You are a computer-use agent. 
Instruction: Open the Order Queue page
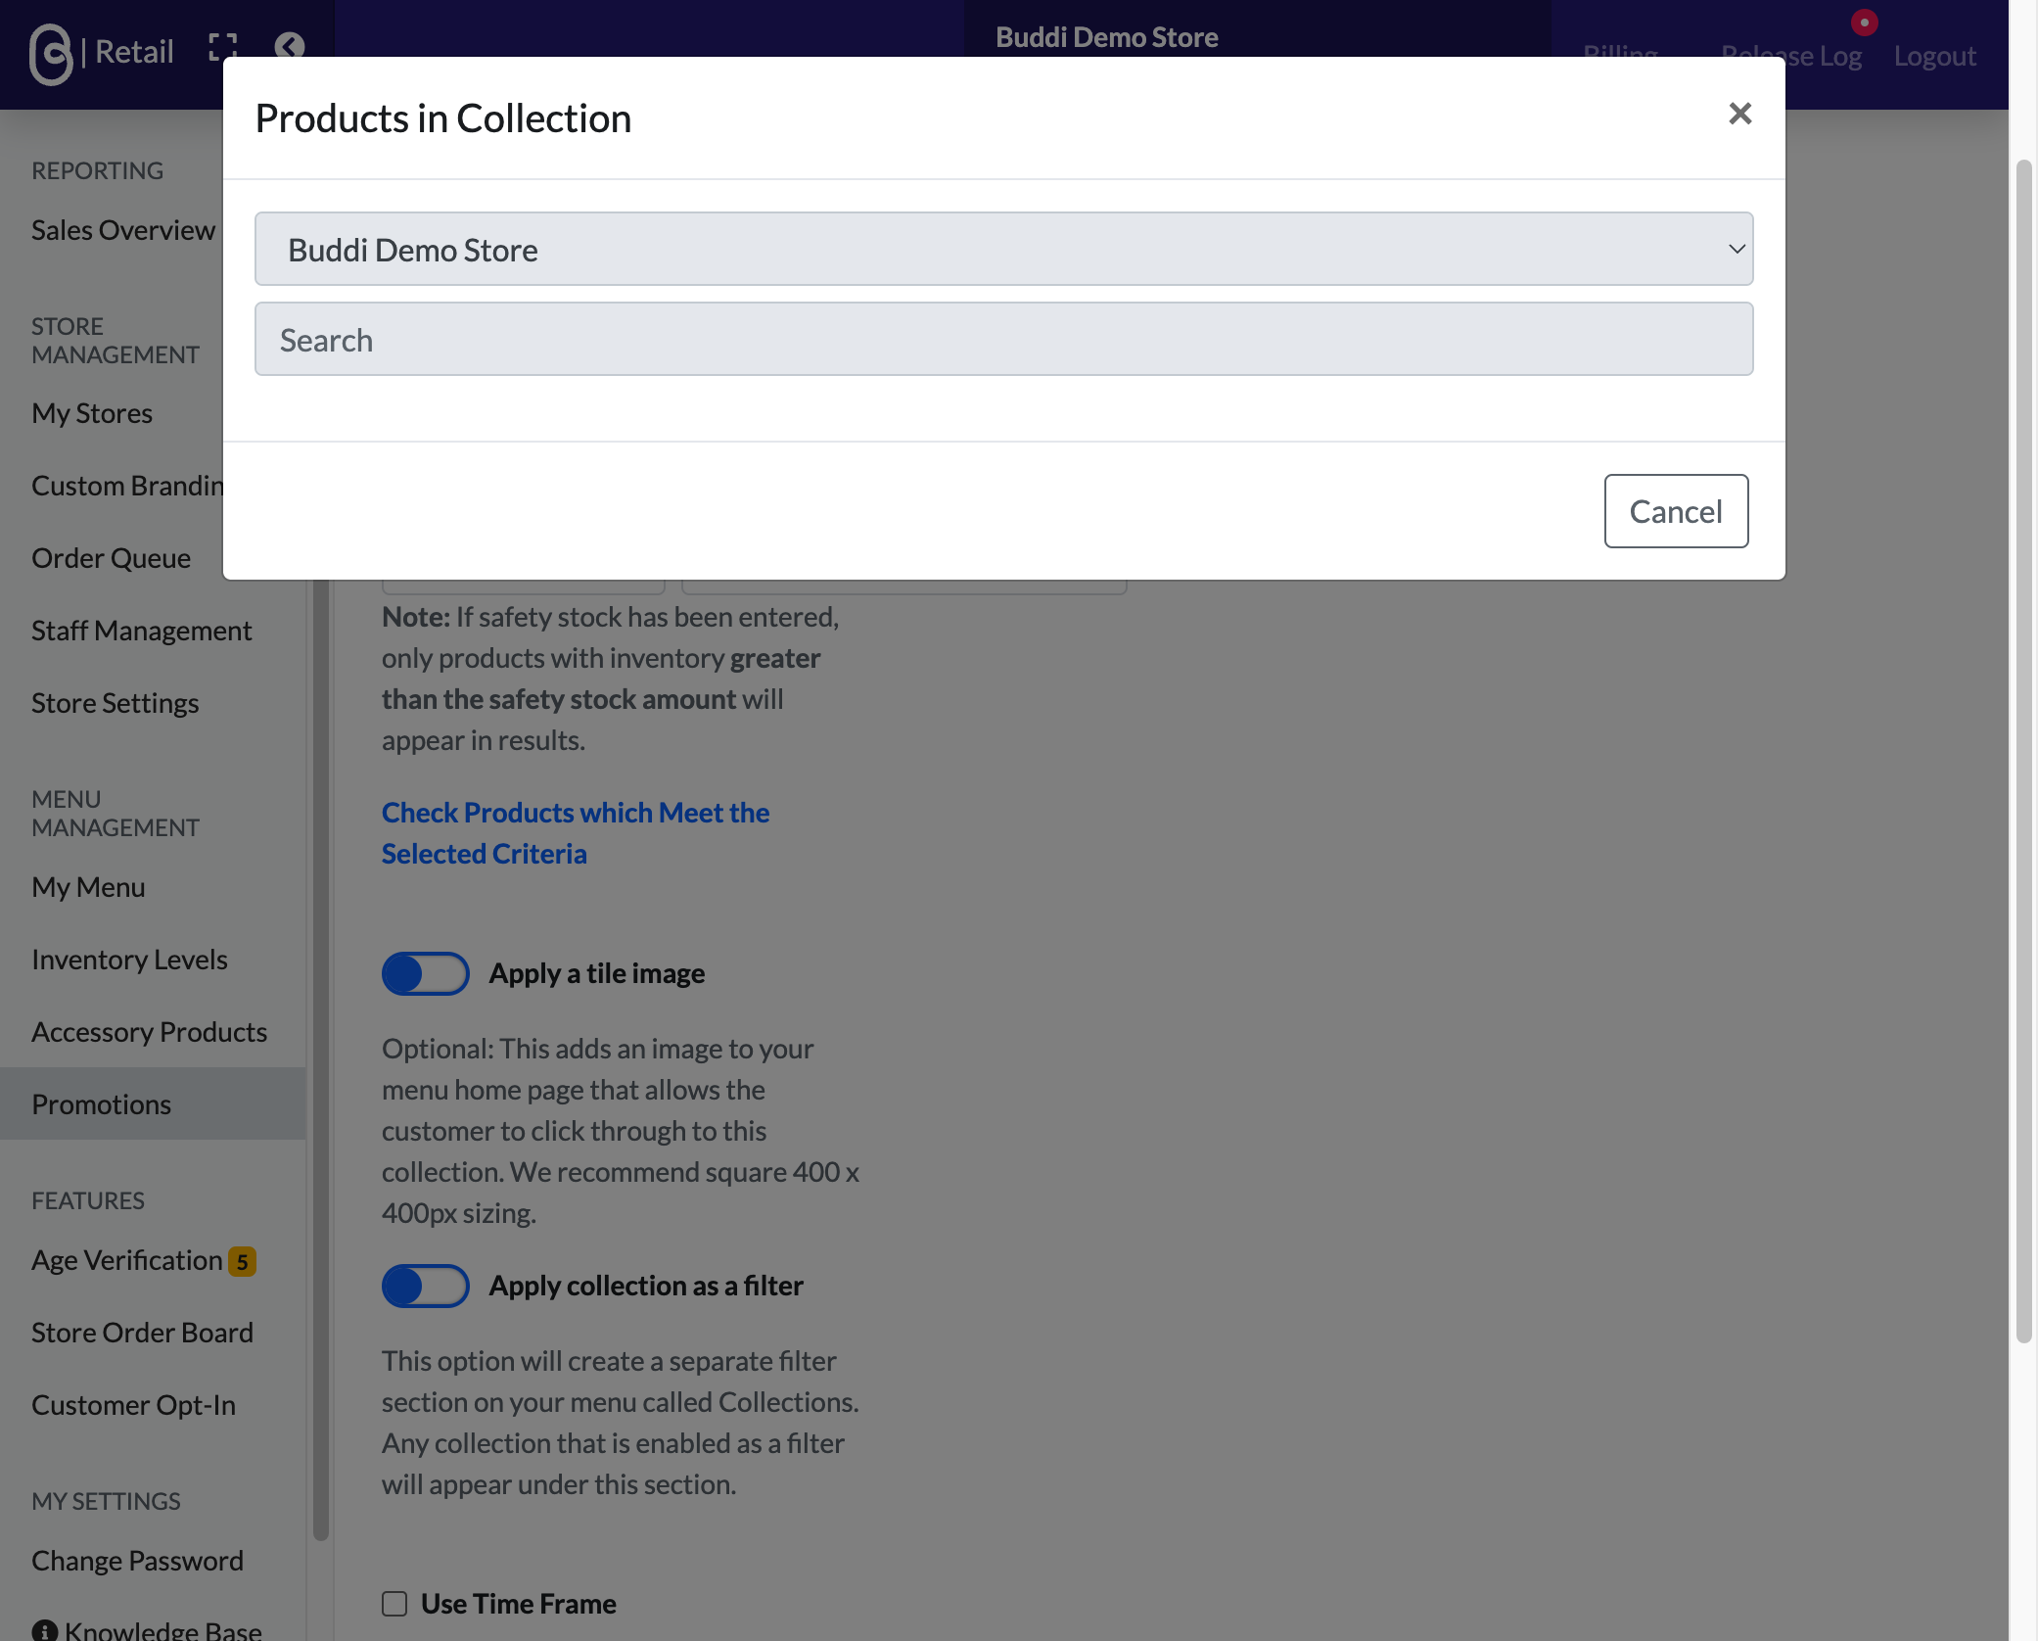[x=112, y=558]
